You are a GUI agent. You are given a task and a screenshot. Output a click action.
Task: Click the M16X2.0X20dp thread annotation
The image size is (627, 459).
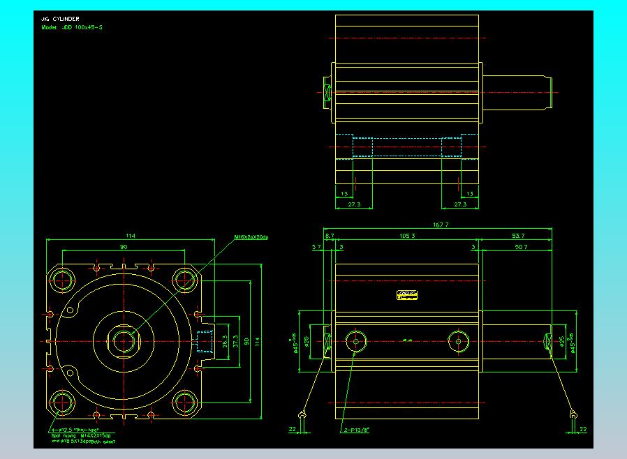(x=250, y=237)
